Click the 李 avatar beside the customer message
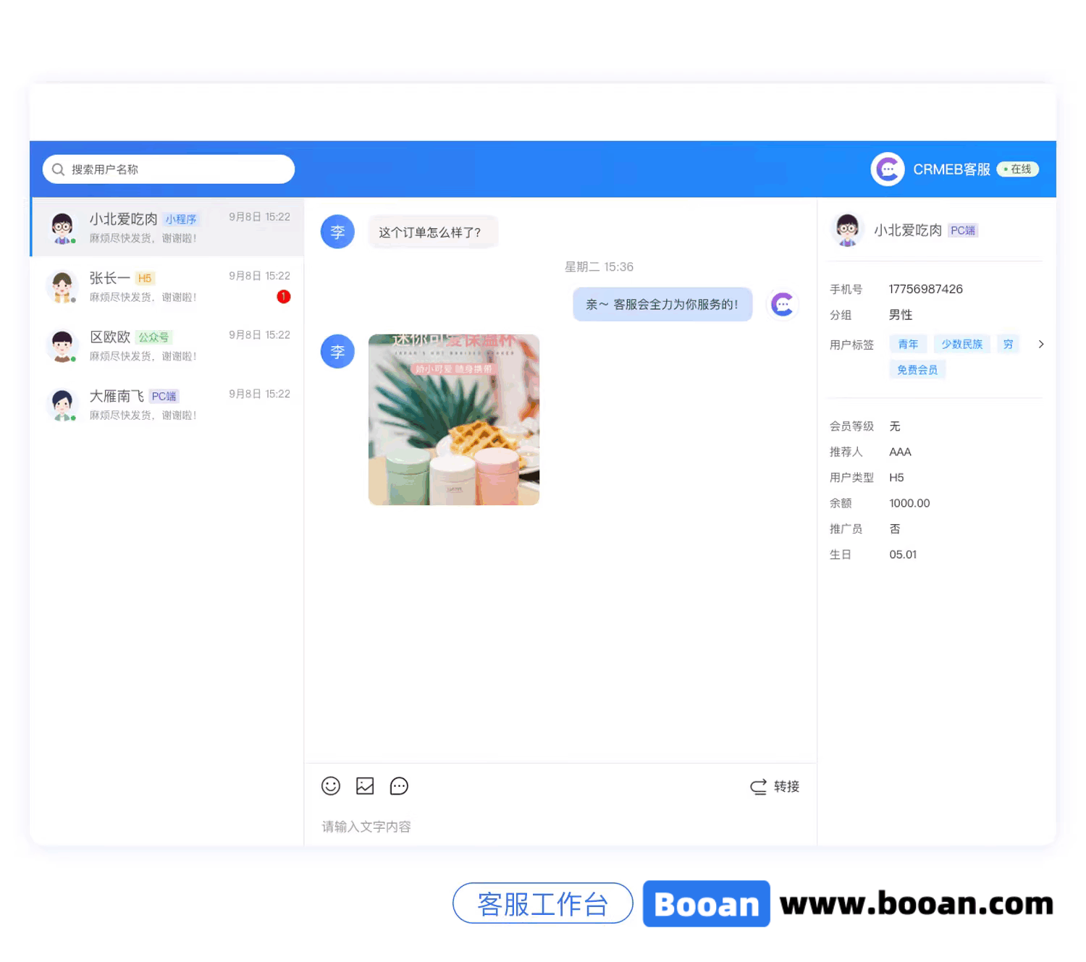Viewport: 1086px width, 962px height. (x=337, y=232)
